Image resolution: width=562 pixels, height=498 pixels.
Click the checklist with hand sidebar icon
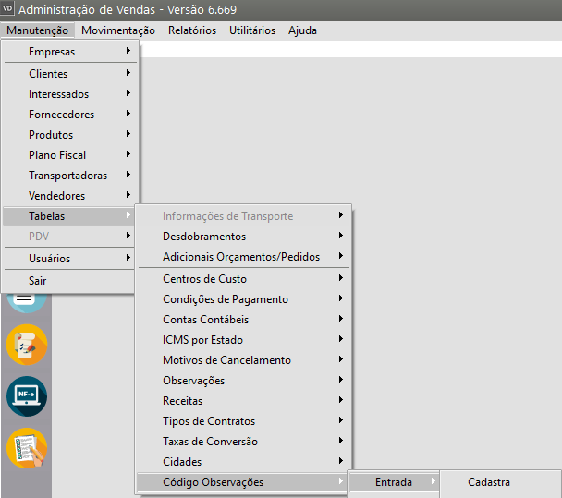tap(26, 448)
